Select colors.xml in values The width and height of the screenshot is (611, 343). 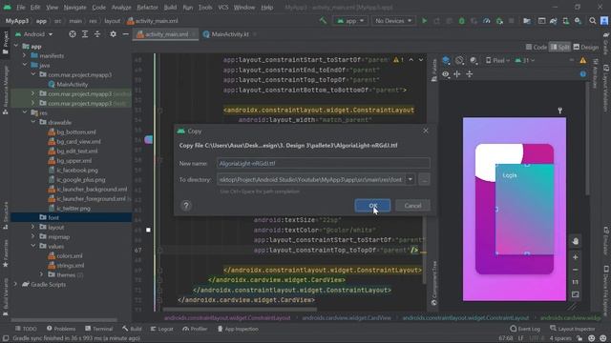(x=70, y=256)
